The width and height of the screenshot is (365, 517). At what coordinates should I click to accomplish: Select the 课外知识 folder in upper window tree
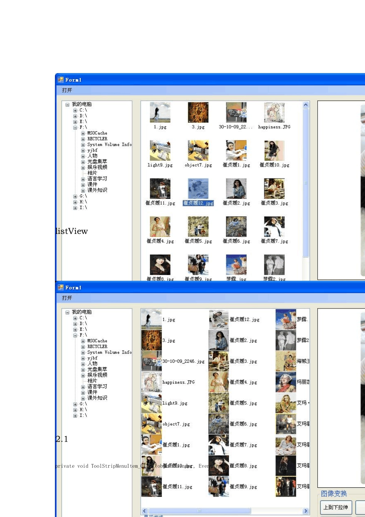tap(97, 190)
